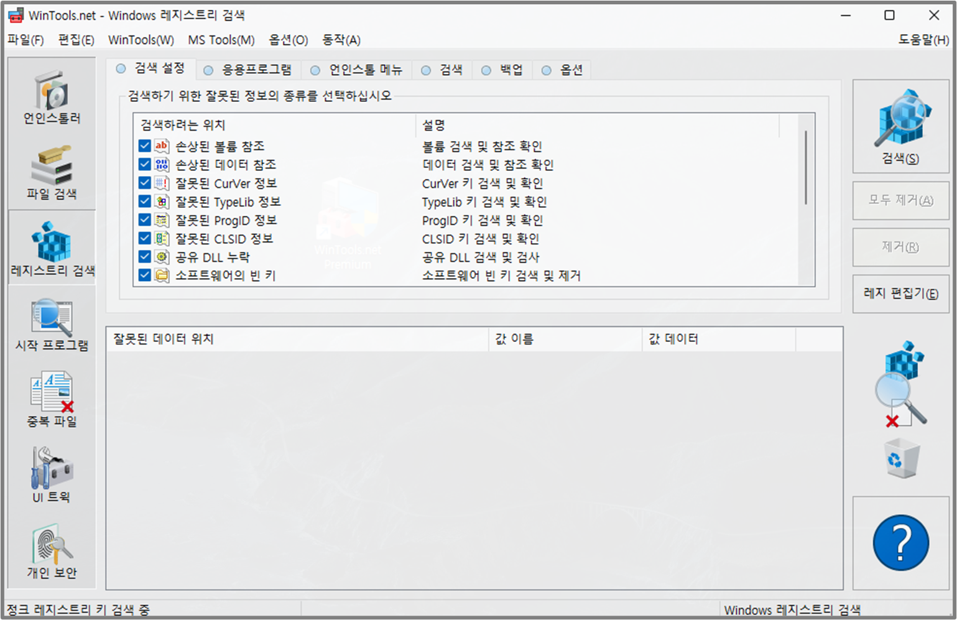Screen dimensions: 957x620
Task: Select the '소프트웨어 빈 키 검색 및 제거' description
Action: click(x=501, y=275)
